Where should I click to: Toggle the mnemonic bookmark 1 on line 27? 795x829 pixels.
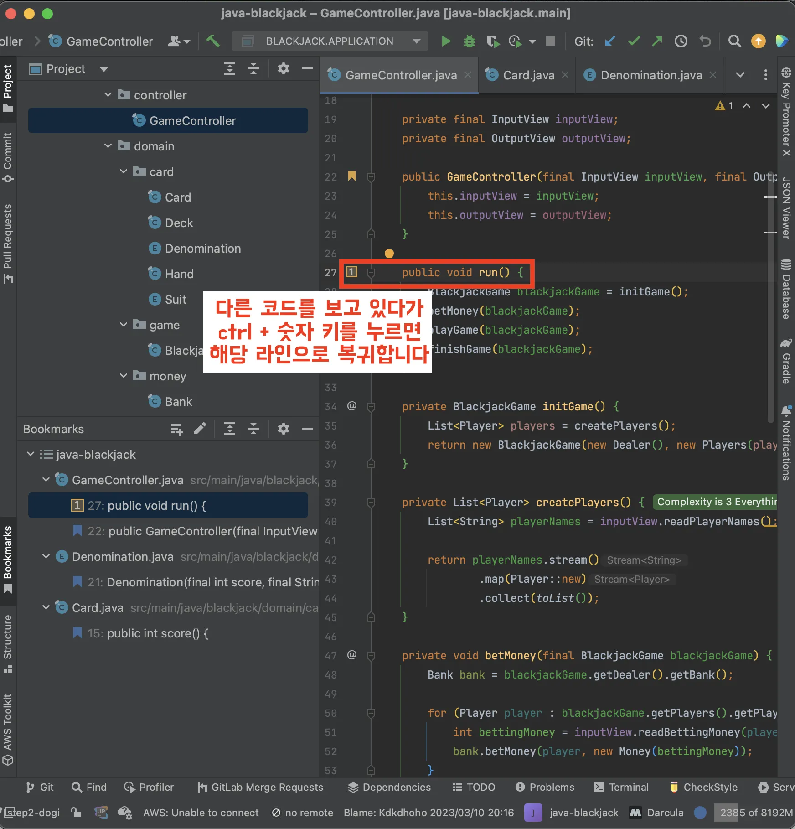pyautogui.click(x=351, y=272)
